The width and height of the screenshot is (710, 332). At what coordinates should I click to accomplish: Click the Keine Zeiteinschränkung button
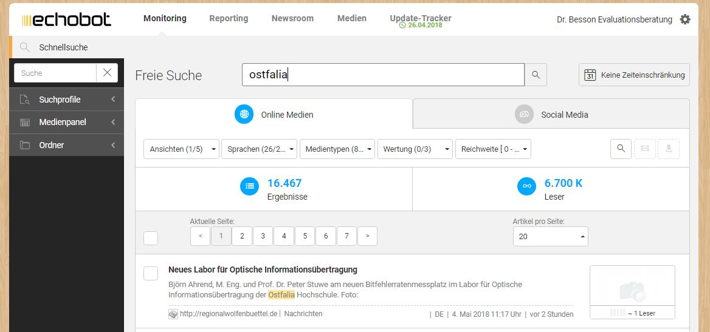point(635,75)
